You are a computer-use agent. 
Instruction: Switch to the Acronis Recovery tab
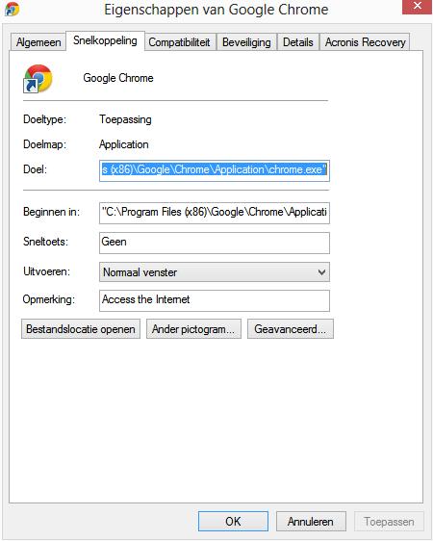tap(365, 42)
